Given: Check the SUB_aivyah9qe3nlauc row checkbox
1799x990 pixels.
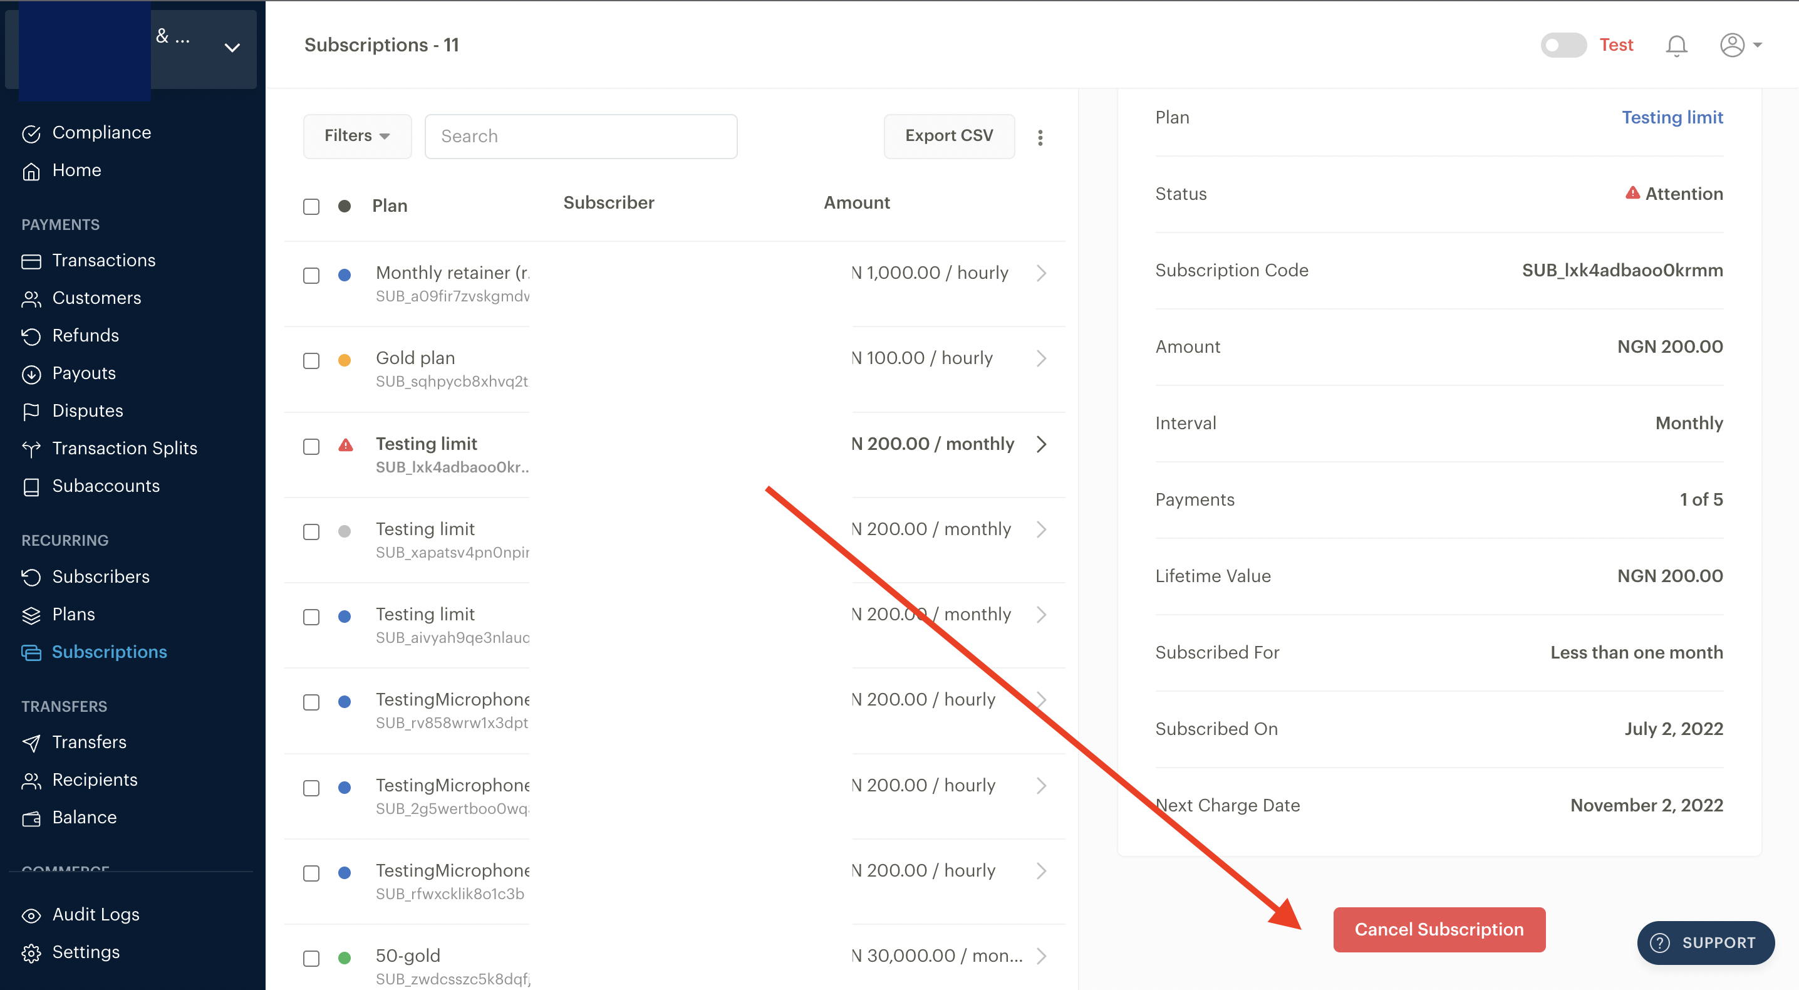Looking at the screenshot, I should [x=311, y=618].
